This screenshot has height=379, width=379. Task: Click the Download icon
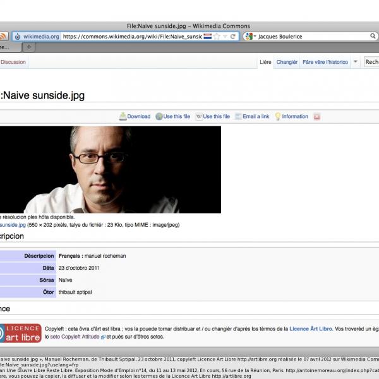(123, 116)
